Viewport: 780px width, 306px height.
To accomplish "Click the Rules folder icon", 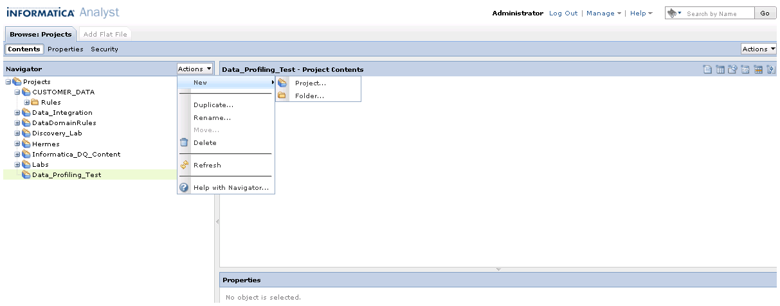I will [35, 103].
